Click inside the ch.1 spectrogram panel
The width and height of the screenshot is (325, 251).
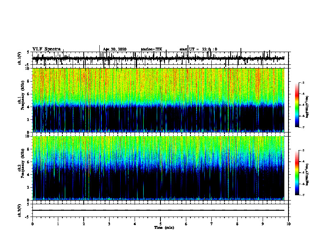coord(158,100)
